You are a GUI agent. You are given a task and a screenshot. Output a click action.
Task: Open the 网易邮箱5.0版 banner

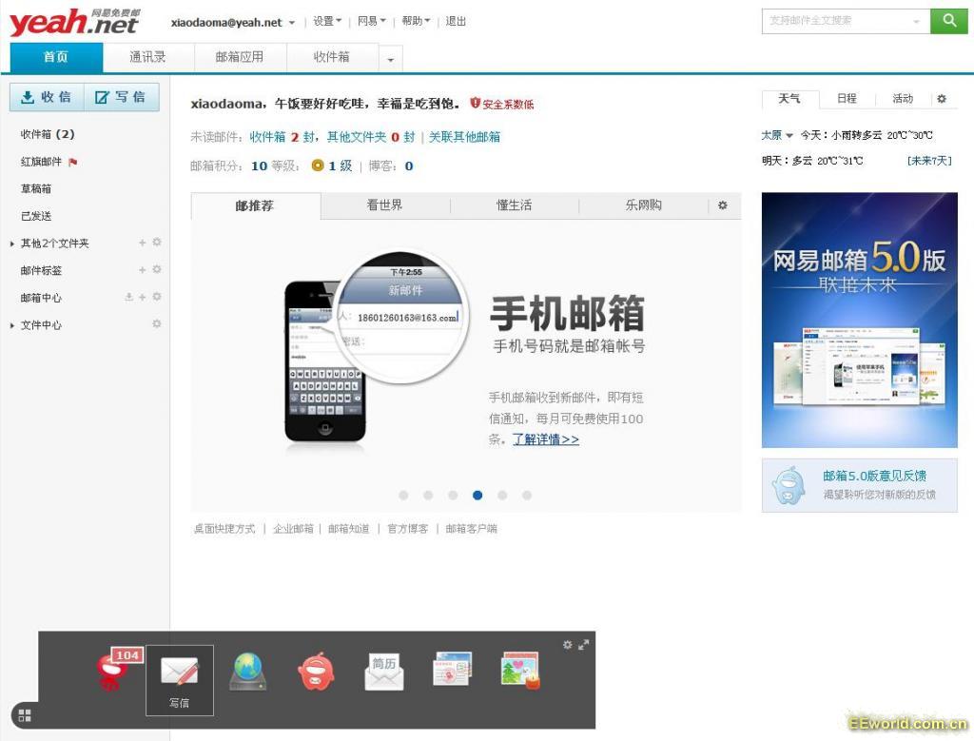click(860, 320)
